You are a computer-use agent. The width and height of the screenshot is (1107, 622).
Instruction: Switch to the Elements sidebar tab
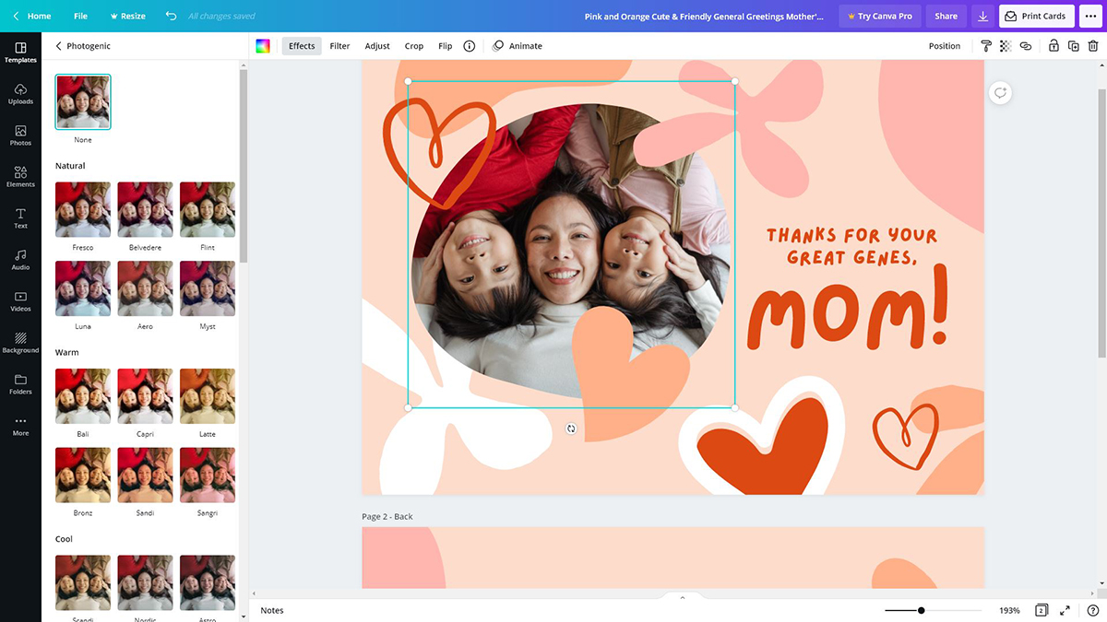tap(20, 176)
